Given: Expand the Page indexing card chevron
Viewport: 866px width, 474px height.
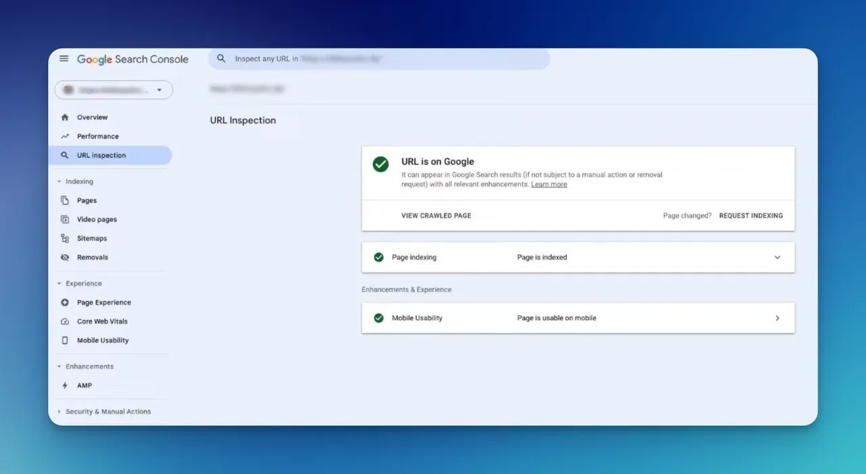Looking at the screenshot, I should pos(777,258).
